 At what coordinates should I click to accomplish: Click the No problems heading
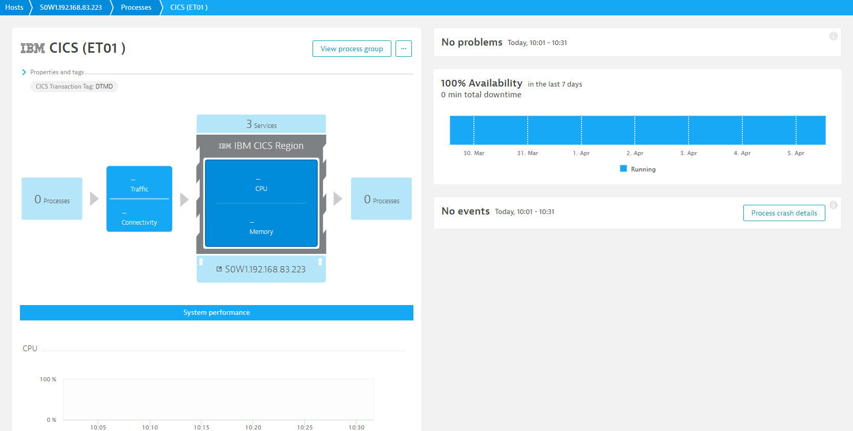pyautogui.click(x=472, y=42)
